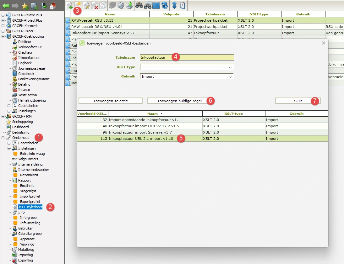
Task: Click the blue up-down sort arrows icon
Action: click(x=174, y=5)
